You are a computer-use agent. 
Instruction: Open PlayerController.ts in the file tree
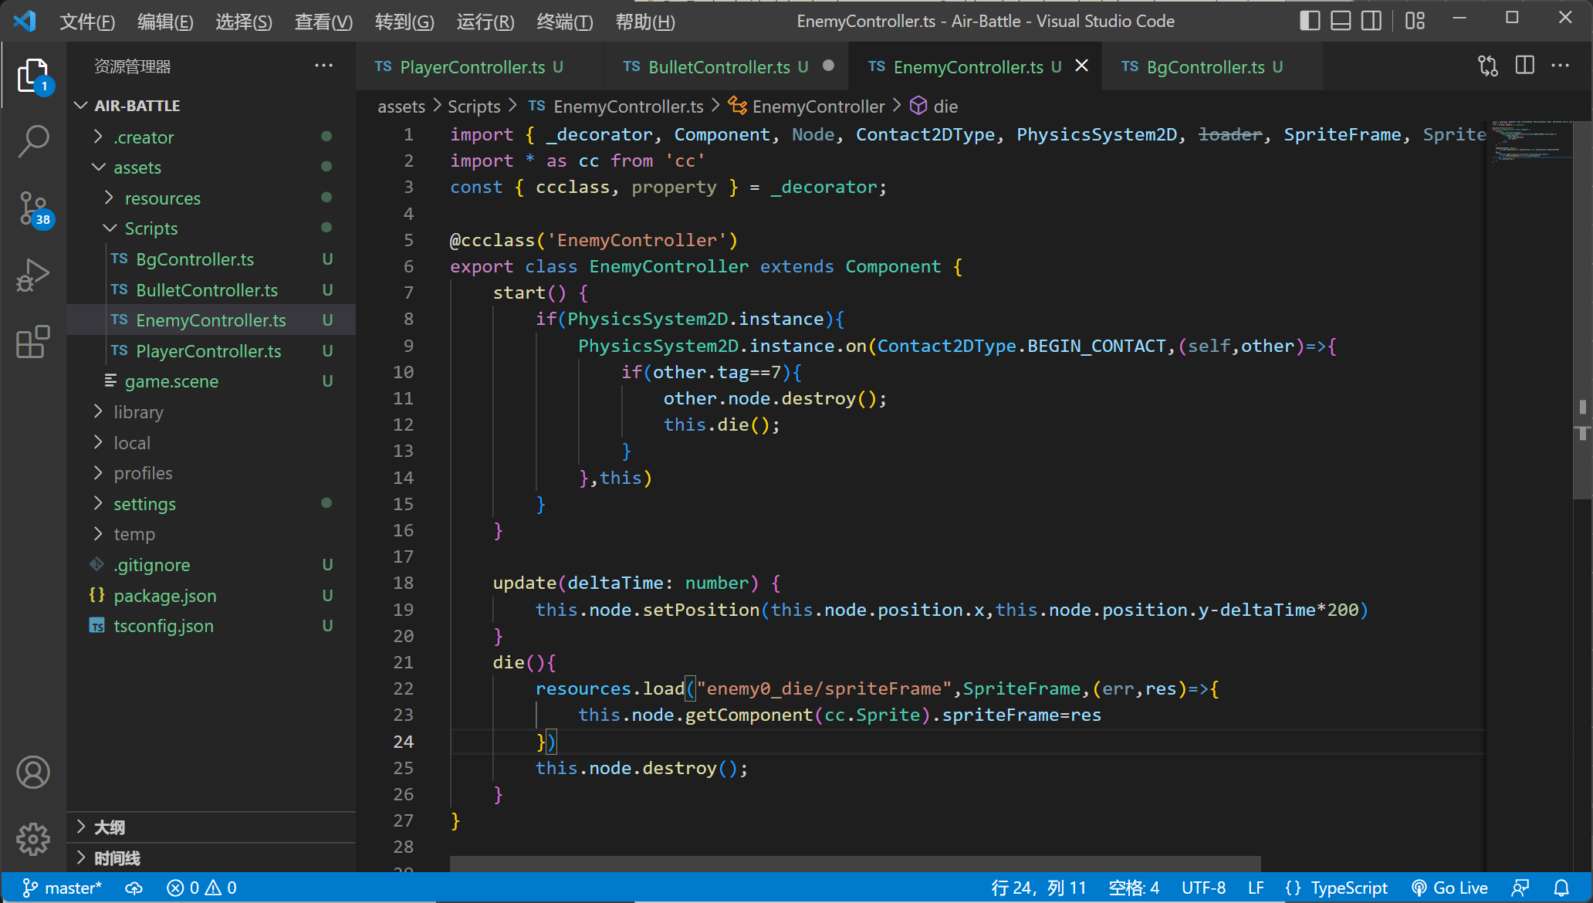pyautogui.click(x=208, y=351)
